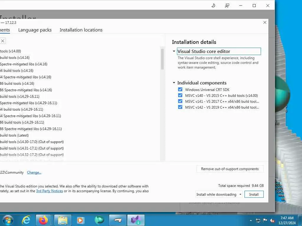Click Remove out-of-support components button
The height and width of the screenshot is (226, 302).
click(x=230, y=169)
